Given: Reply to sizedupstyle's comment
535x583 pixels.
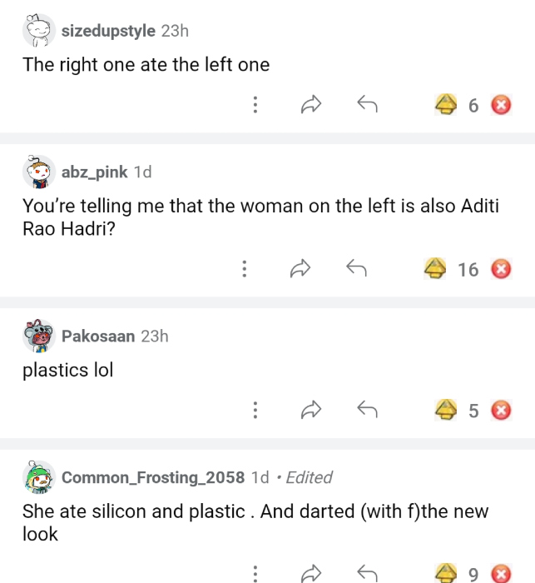Looking at the screenshot, I should (x=367, y=105).
